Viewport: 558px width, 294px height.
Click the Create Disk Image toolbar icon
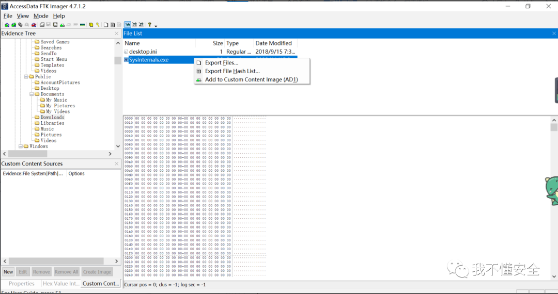coord(42,25)
